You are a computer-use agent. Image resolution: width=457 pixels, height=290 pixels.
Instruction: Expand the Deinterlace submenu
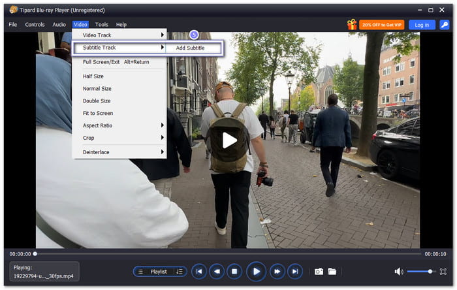(119, 152)
